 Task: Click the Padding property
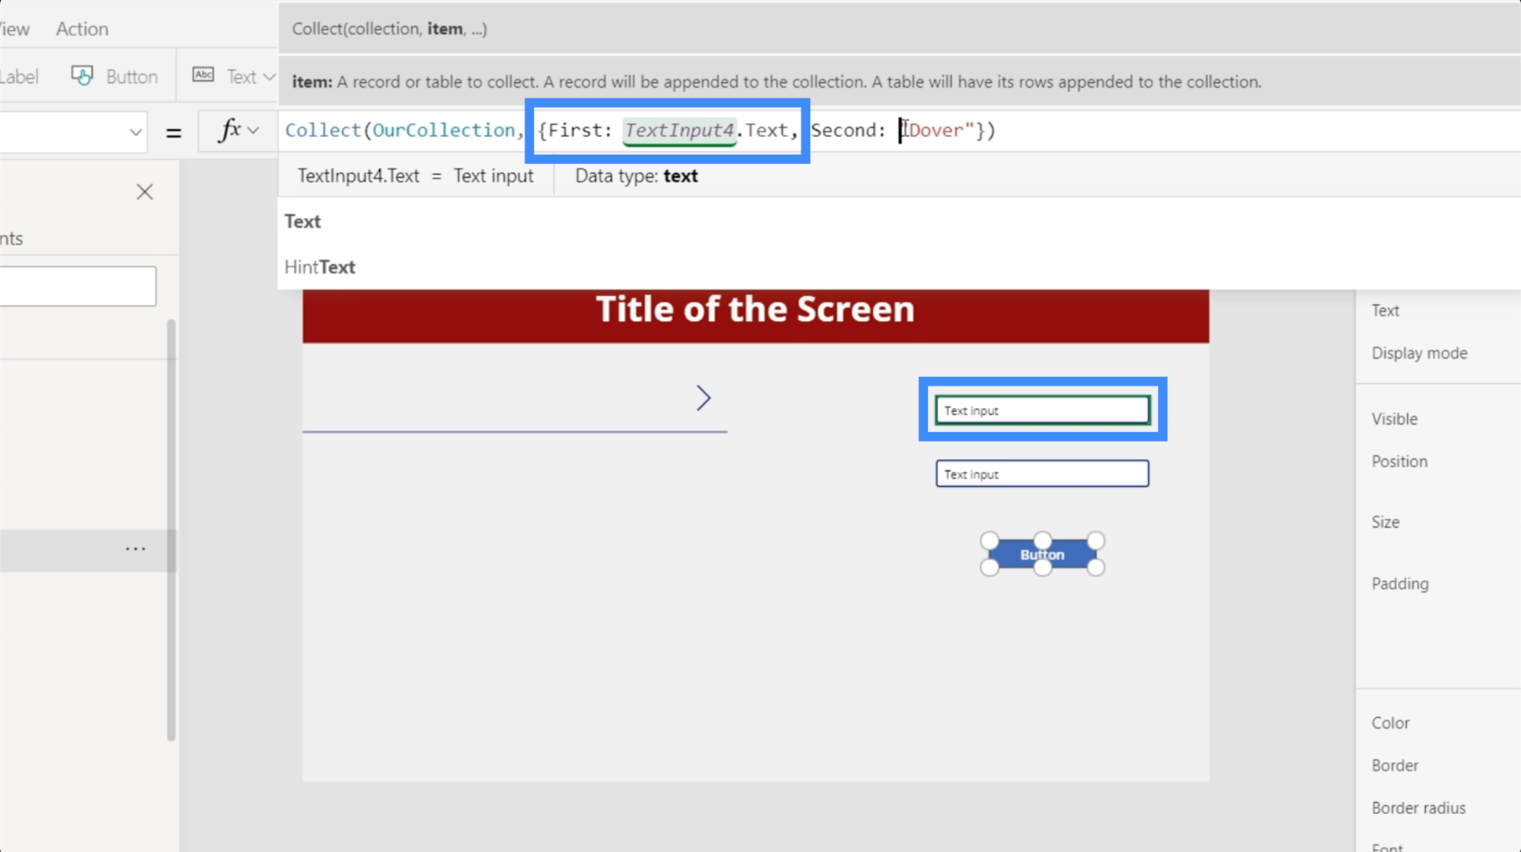click(1400, 584)
